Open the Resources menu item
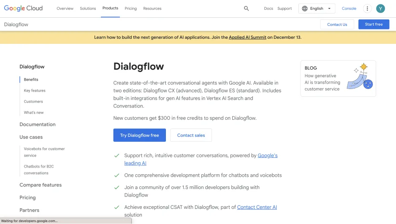The height and width of the screenshot is (224, 396). (x=152, y=8)
